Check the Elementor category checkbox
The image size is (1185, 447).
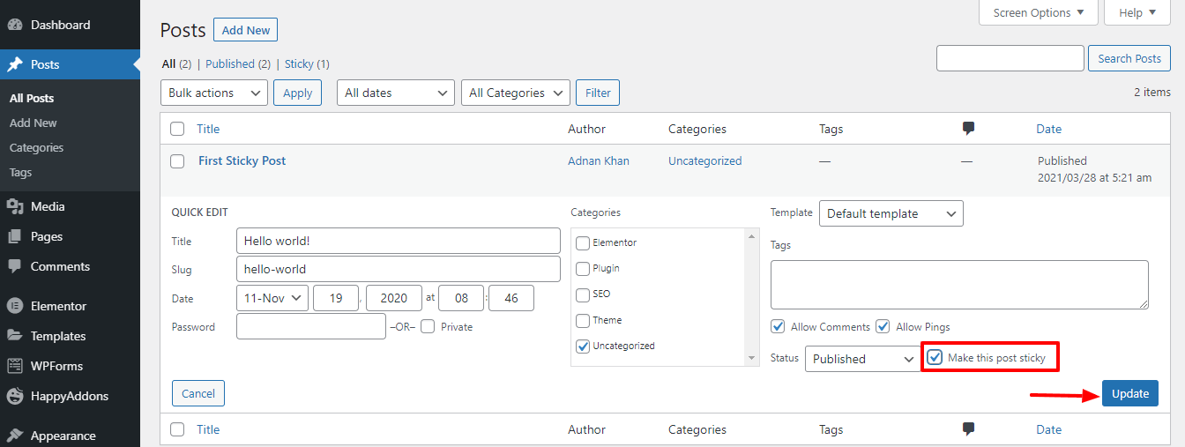tap(583, 242)
